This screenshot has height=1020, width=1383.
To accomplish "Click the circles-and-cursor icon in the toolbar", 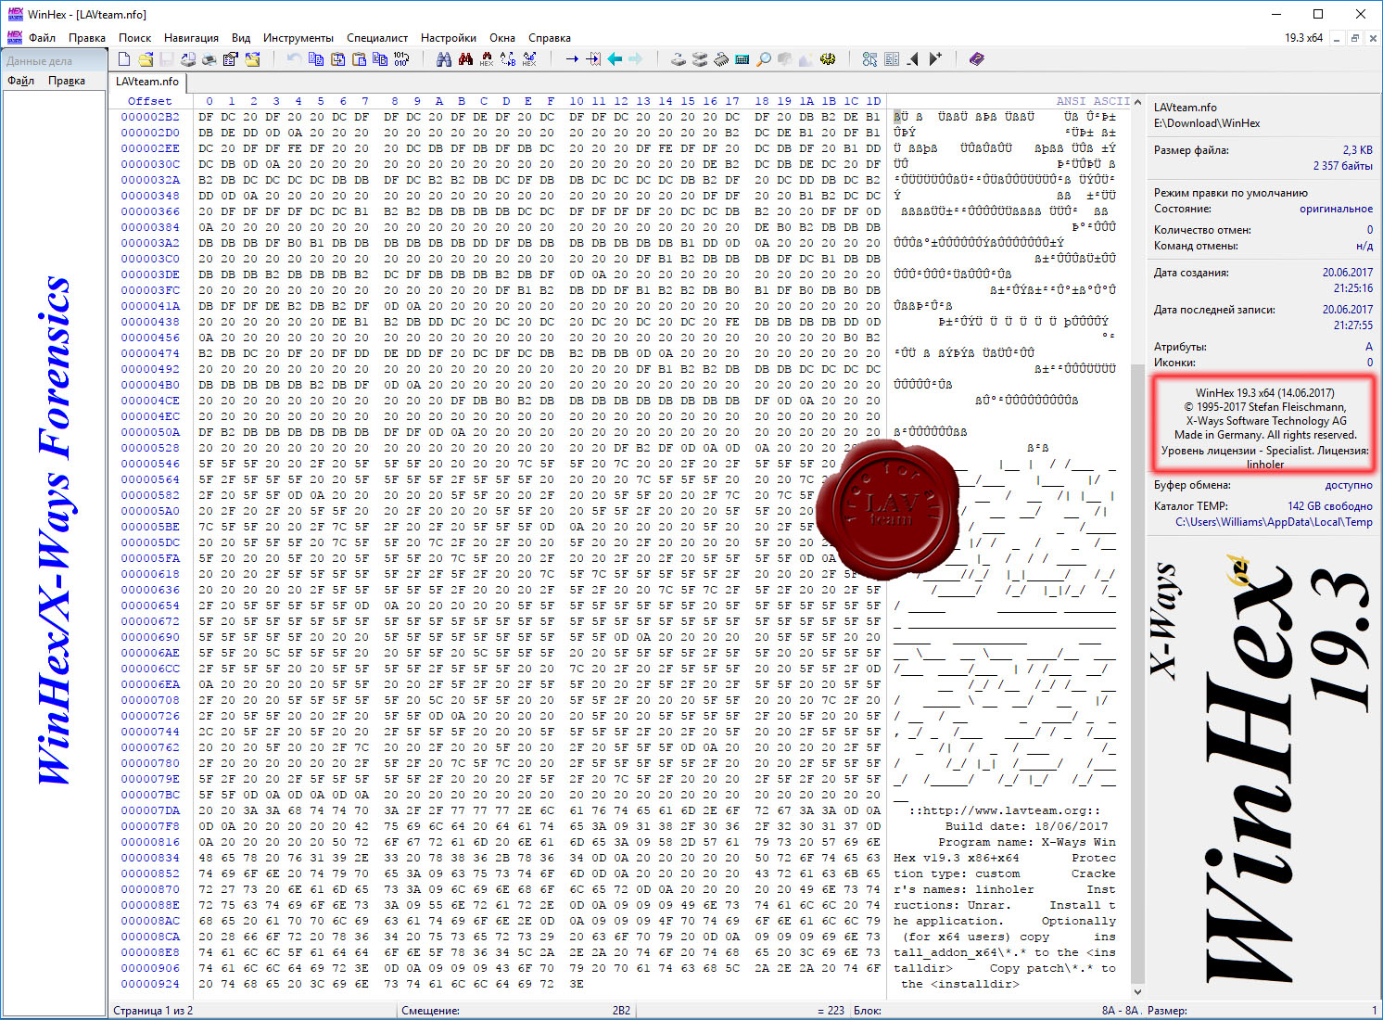I will pos(869,59).
